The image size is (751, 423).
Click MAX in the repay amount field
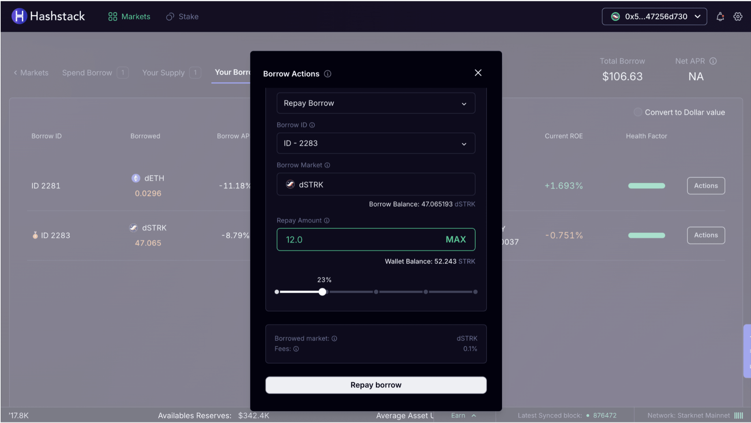coord(455,239)
